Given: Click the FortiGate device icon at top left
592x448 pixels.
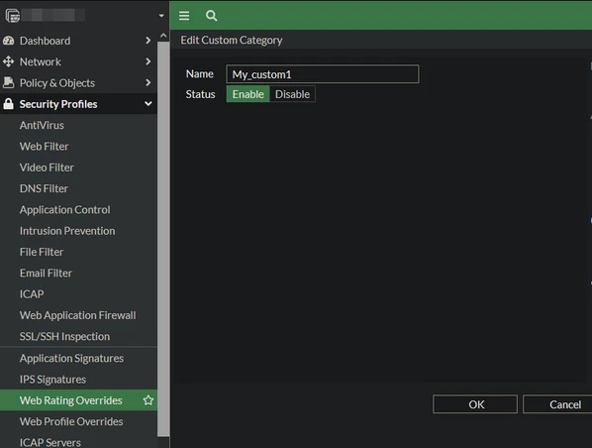Looking at the screenshot, I should pyautogui.click(x=13, y=16).
